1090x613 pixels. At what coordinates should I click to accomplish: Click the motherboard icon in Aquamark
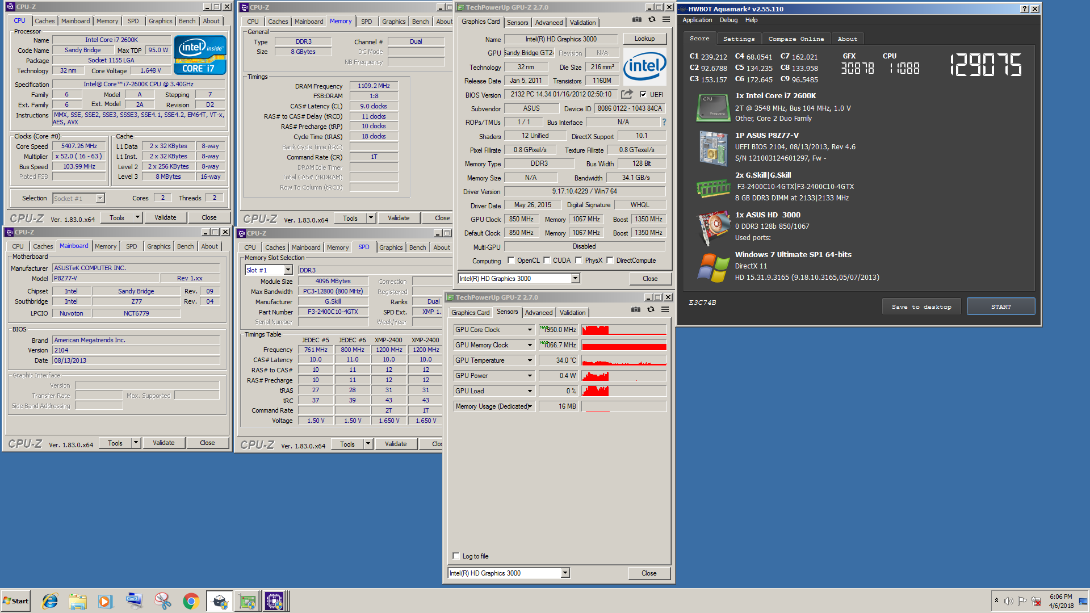pos(713,148)
